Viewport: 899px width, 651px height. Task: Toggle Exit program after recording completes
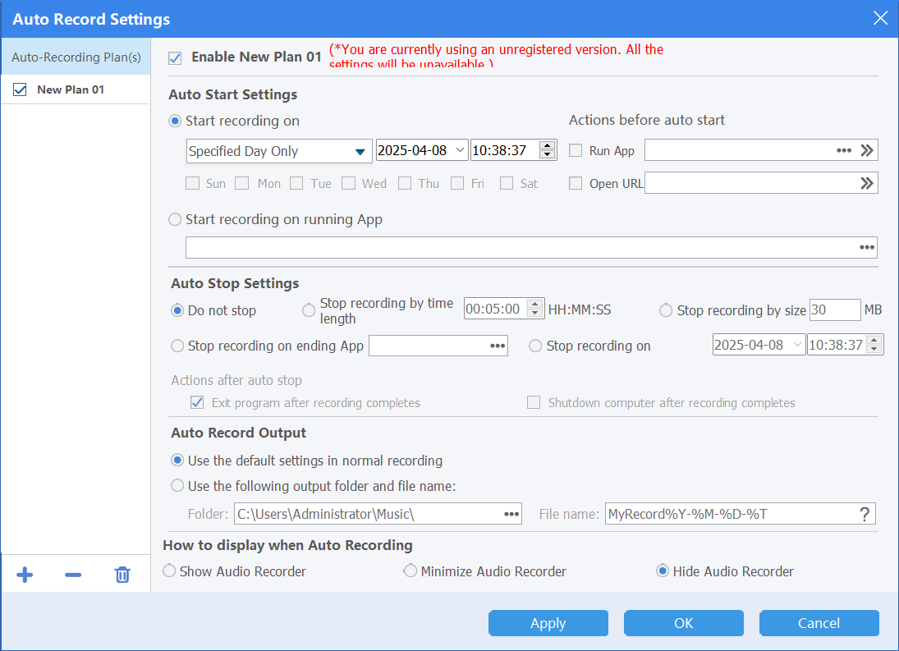[x=197, y=402]
